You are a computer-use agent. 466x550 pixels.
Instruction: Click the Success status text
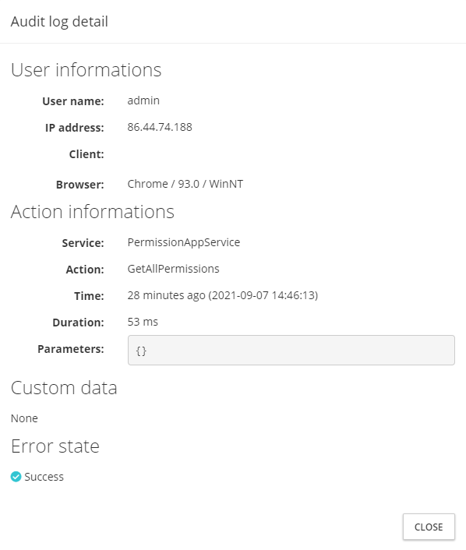pyautogui.click(x=44, y=477)
